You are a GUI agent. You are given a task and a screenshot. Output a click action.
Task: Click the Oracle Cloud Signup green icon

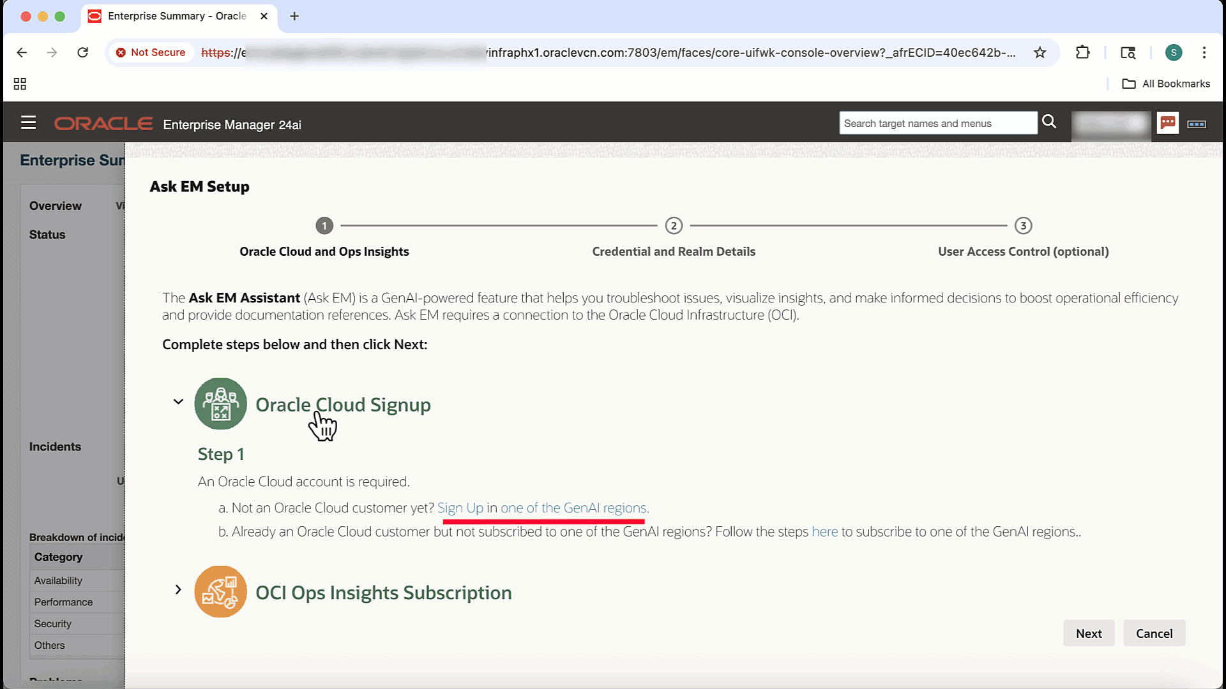pos(220,404)
